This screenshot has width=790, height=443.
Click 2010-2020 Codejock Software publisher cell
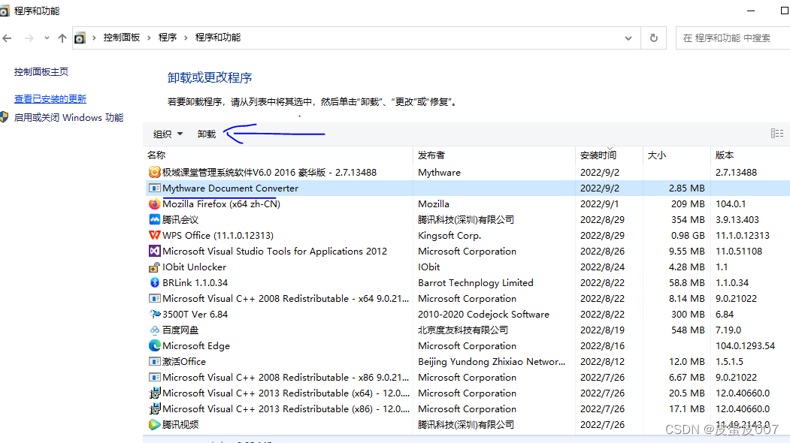483,314
